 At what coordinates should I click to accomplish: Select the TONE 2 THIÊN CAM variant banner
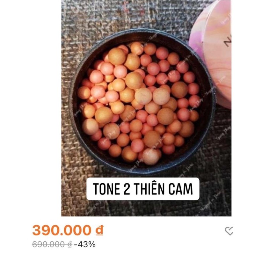point(143,188)
